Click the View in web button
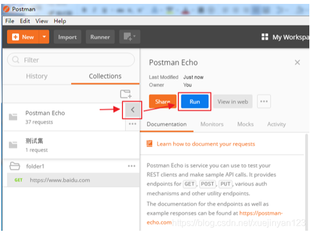 pyautogui.click(x=233, y=101)
